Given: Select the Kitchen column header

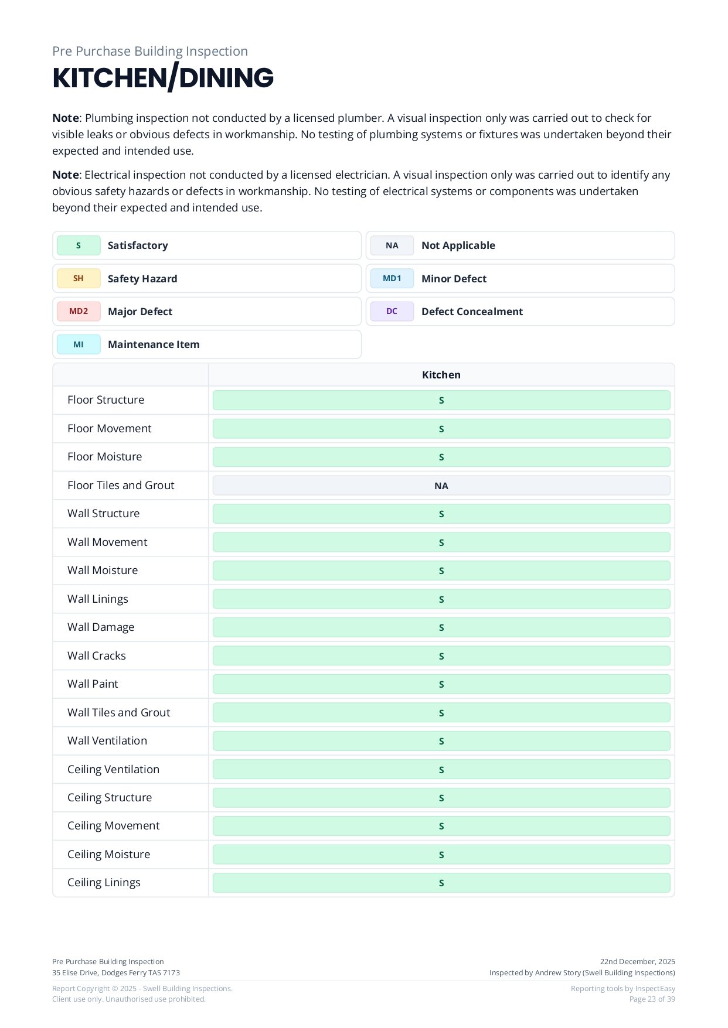Looking at the screenshot, I should [x=441, y=375].
